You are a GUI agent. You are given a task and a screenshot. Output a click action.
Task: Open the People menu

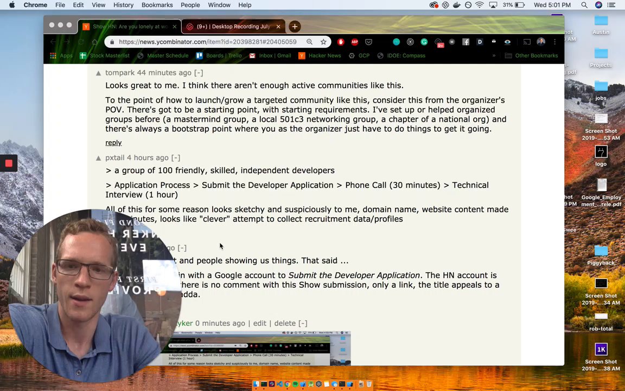pos(190,5)
